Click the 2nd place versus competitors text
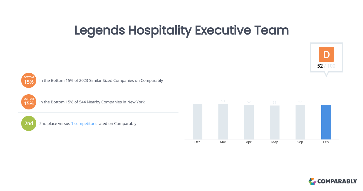 click(88, 123)
